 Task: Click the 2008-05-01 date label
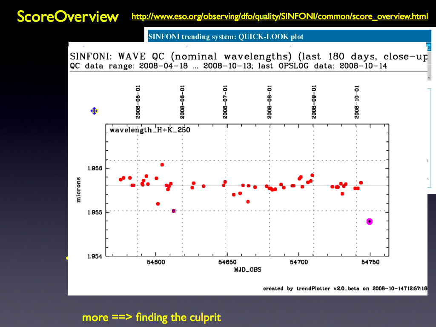pos(138,102)
